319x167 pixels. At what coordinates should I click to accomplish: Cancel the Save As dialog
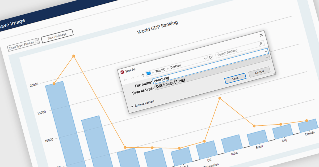(259, 72)
